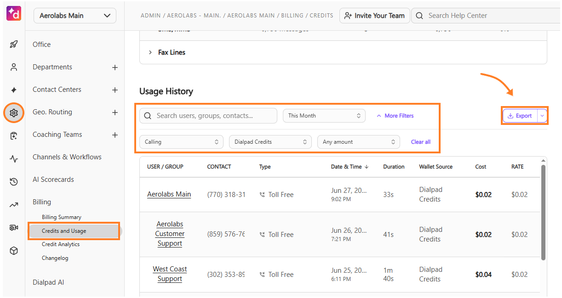Open the rocket launch icon in sidebar
562x298 pixels.
[x=14, y=45]
